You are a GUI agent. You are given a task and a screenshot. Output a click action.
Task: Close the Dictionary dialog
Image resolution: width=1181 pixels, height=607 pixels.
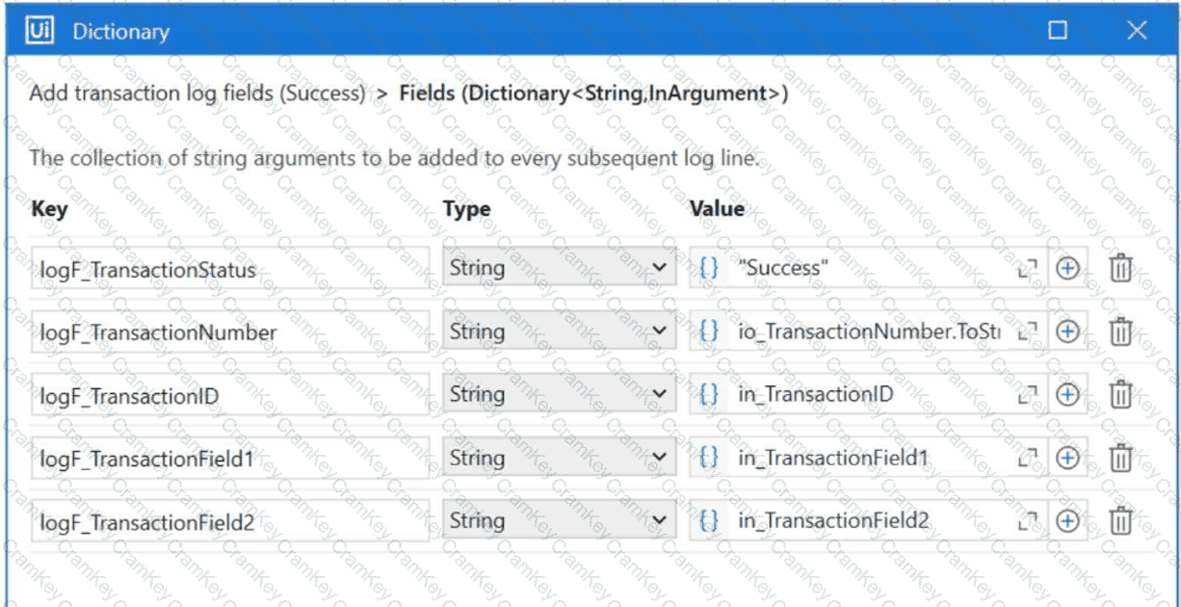(1137, 31)
